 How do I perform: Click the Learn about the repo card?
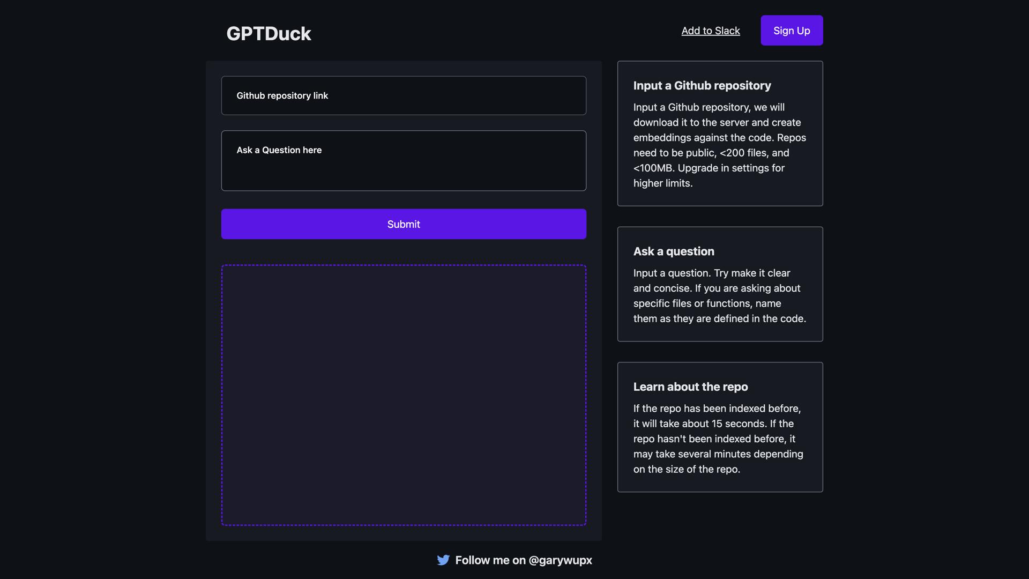coord(720,427)
